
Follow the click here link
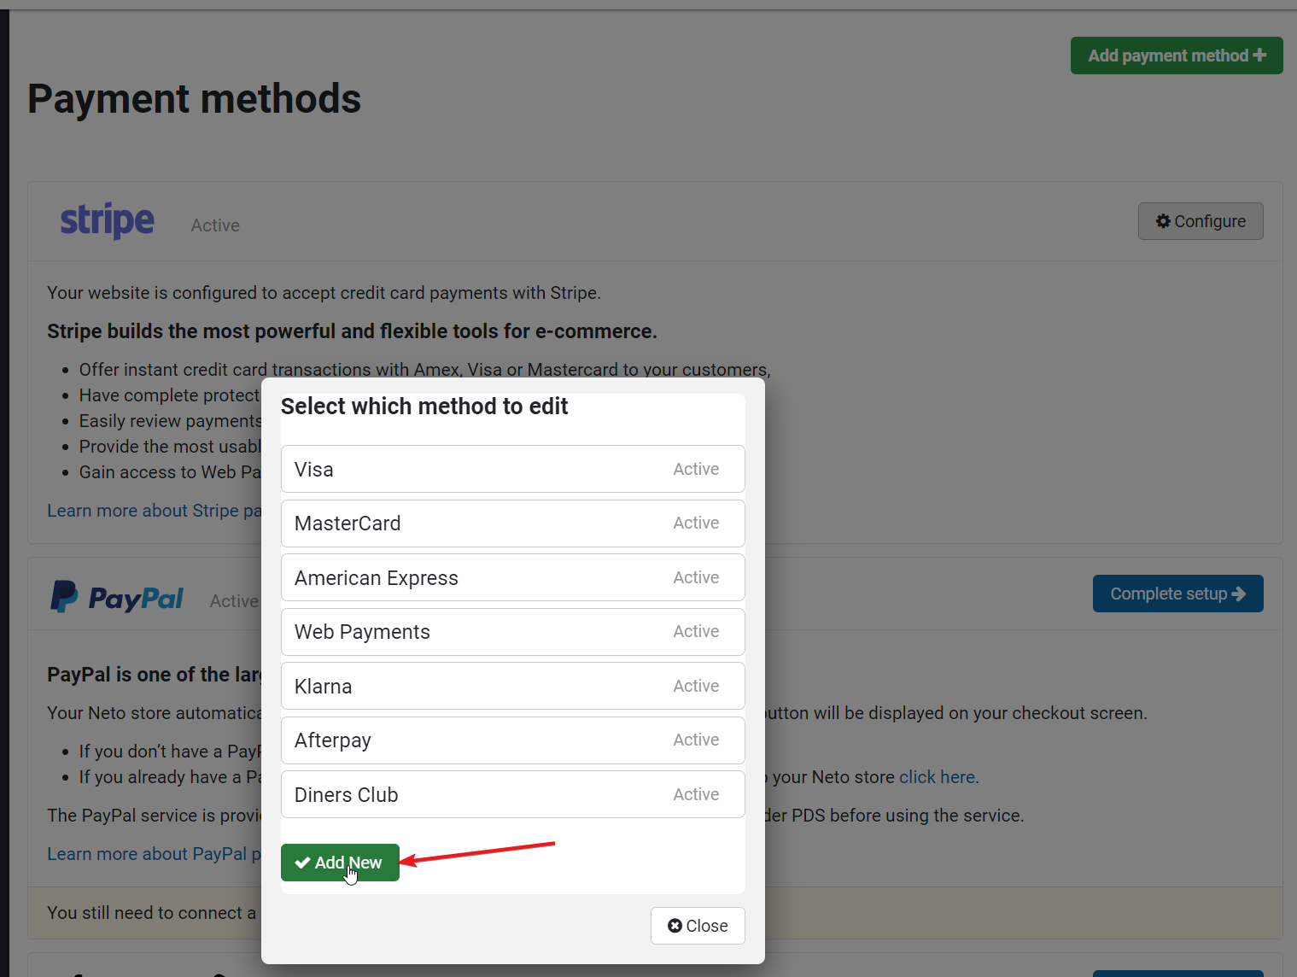click(937, 777)
